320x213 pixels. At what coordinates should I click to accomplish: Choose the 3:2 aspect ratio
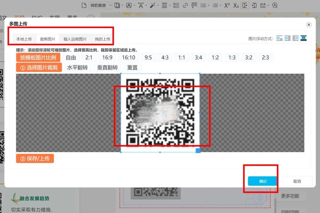coord(249,57)
